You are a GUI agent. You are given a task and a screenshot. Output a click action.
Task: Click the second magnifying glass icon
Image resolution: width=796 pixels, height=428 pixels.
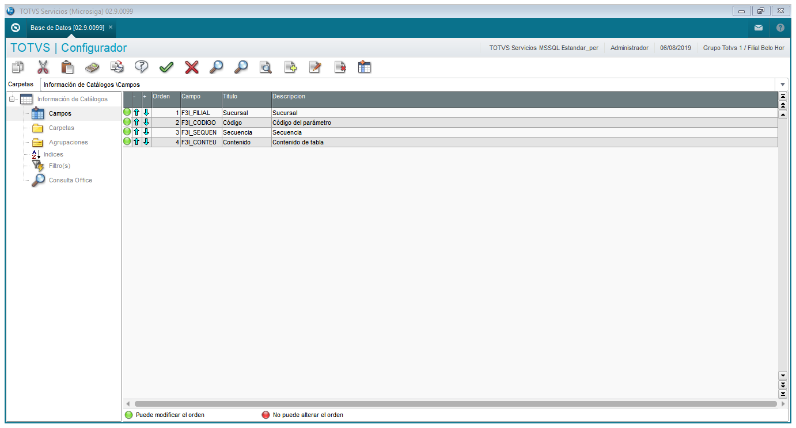pyautogui.click(x=241, y=67)
